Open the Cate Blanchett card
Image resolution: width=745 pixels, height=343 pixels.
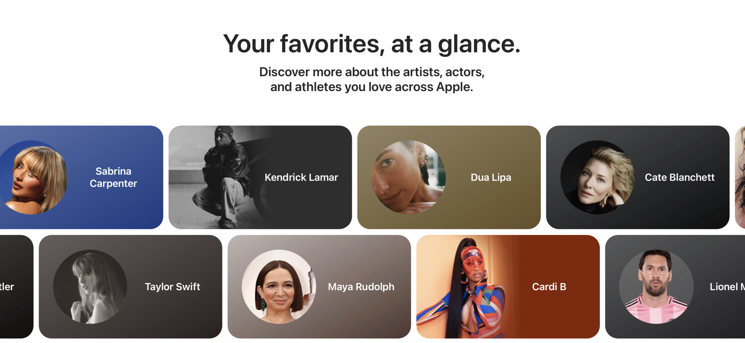point(638,177)
